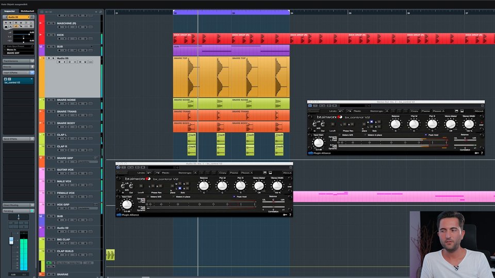Solo the Audio 05 track
The height and width of the screenshot is (278, 495).
coord(53,58)
